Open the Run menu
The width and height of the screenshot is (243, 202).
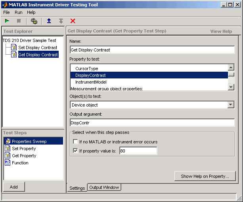coord(19,12)
